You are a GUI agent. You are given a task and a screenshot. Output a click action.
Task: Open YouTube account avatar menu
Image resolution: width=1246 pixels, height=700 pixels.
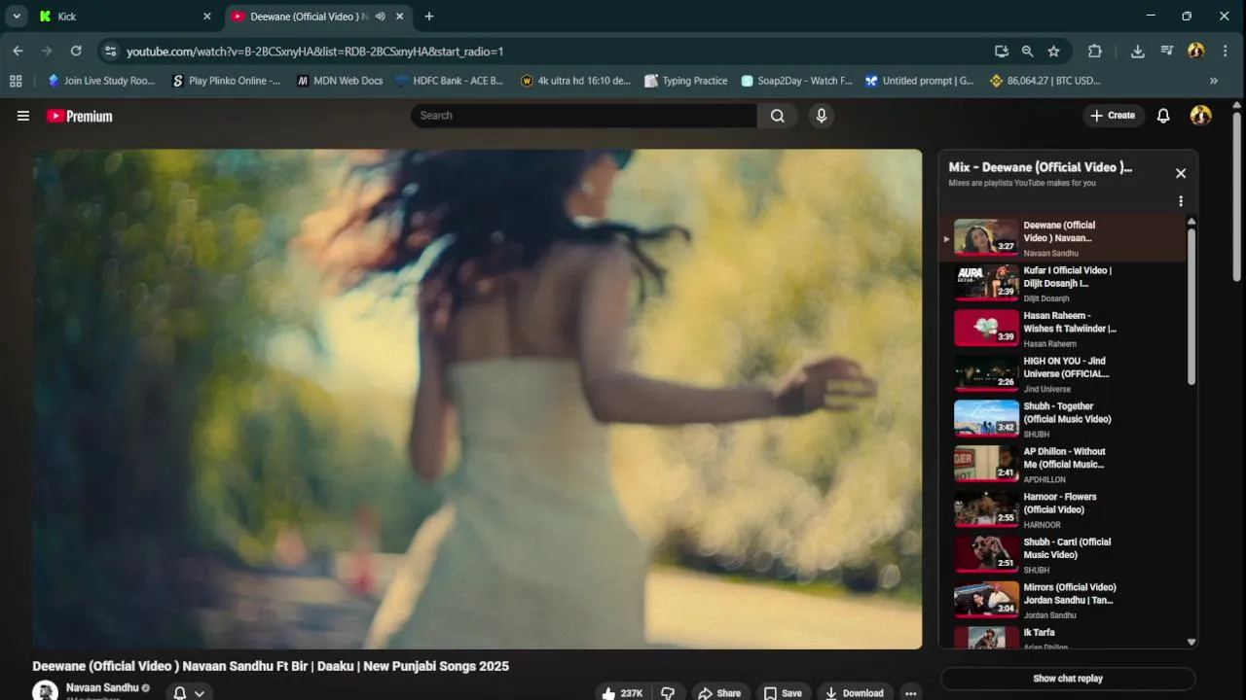click(1201, 116)
